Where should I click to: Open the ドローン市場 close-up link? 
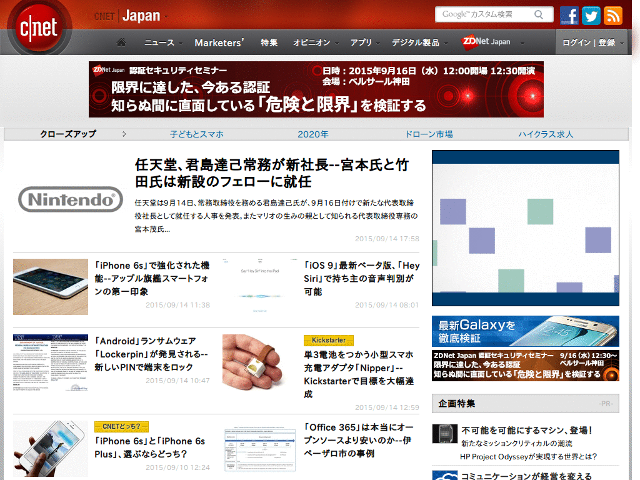click(x=429, y=134)
